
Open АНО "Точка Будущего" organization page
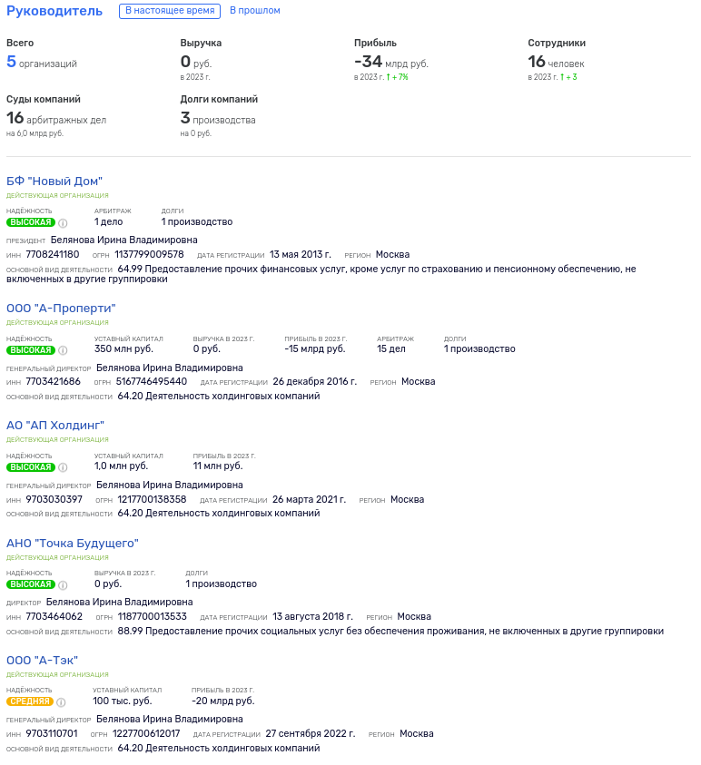73,543
